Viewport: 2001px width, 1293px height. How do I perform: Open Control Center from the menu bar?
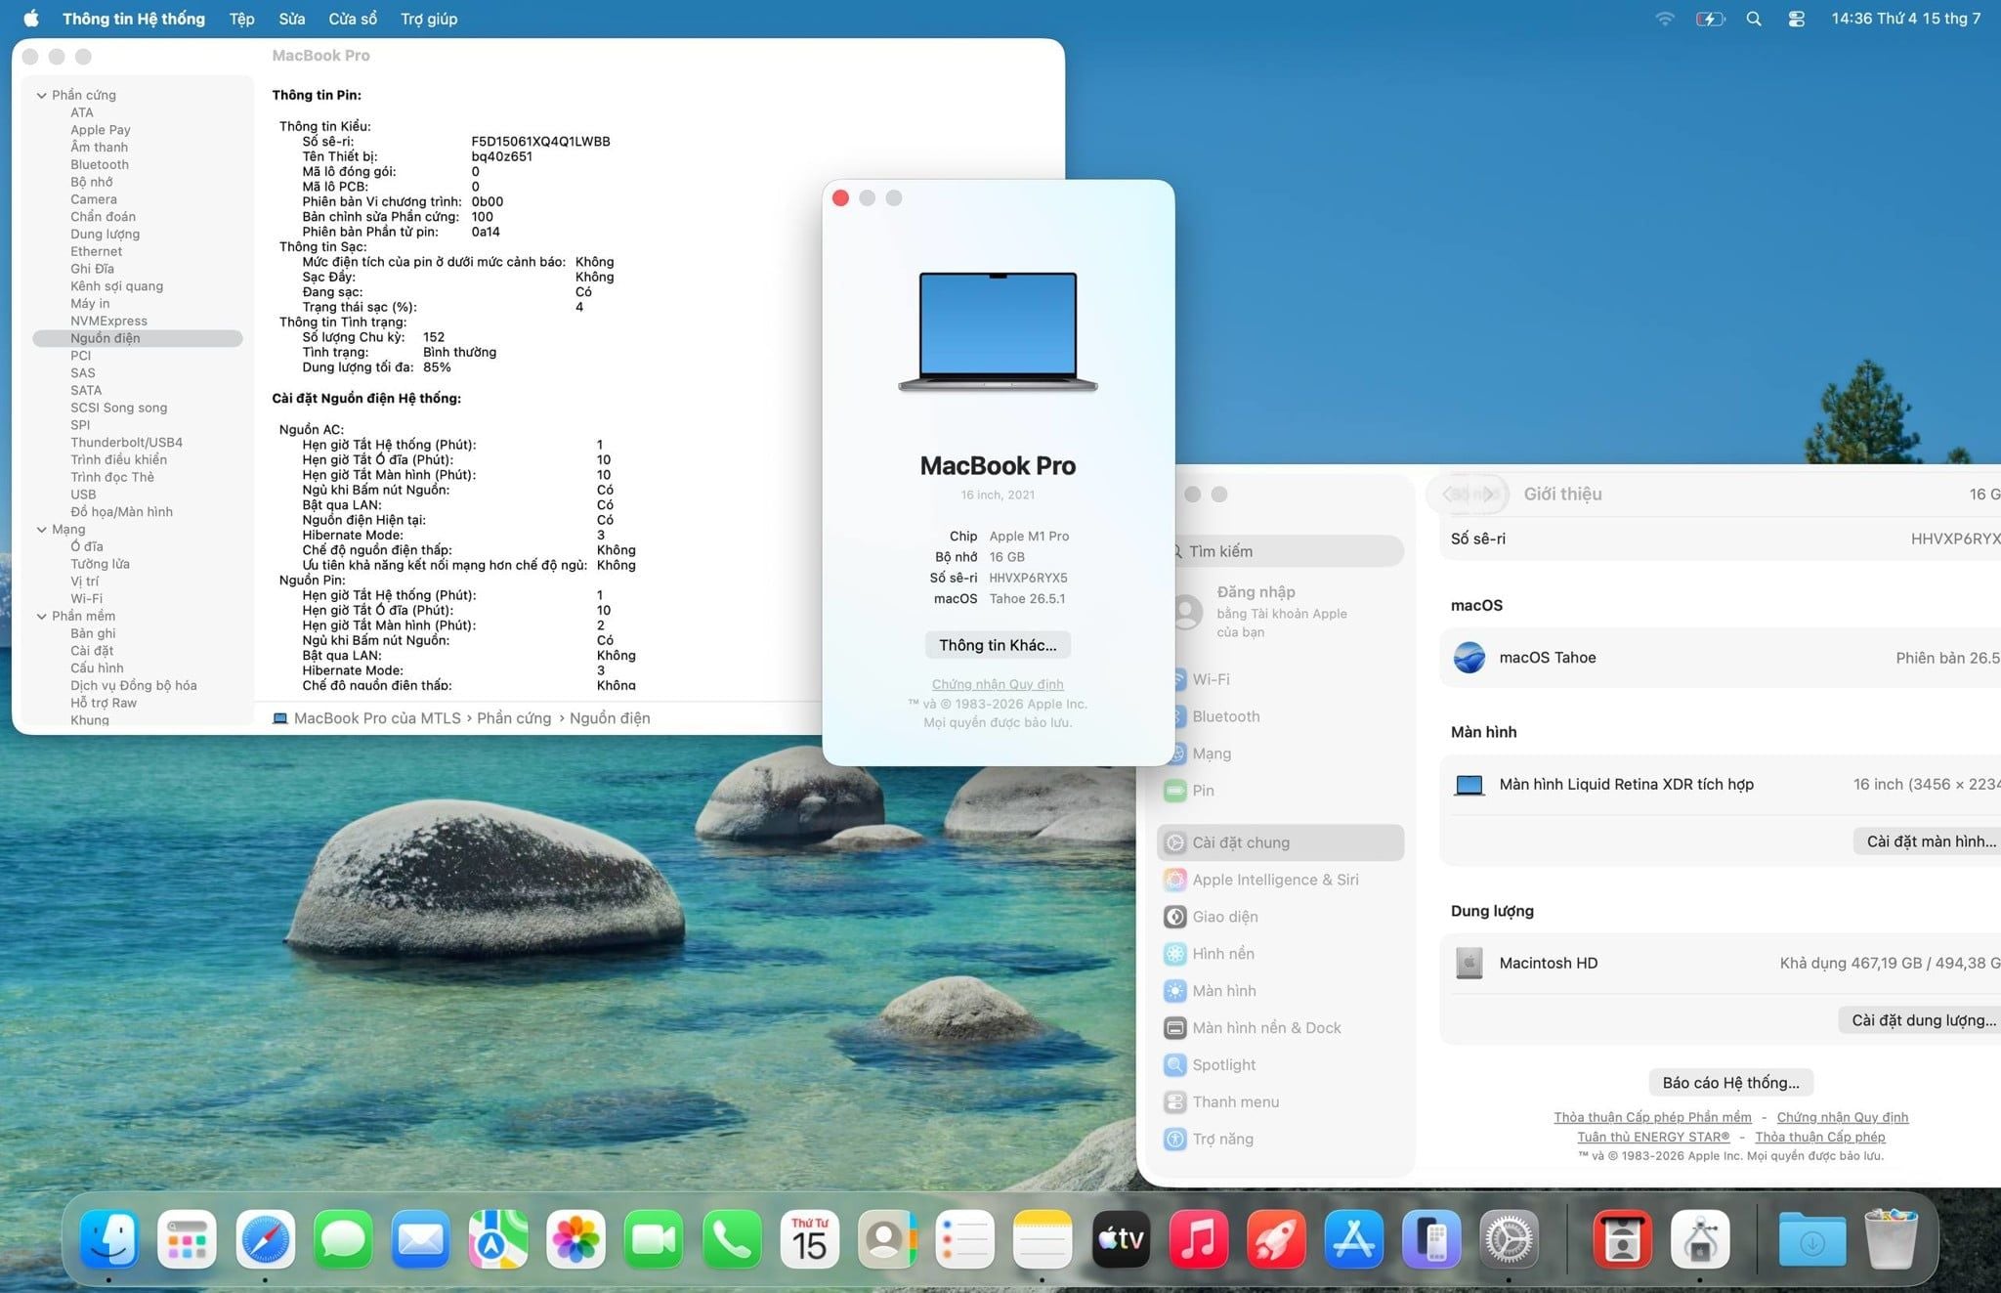click(1796, 19)
